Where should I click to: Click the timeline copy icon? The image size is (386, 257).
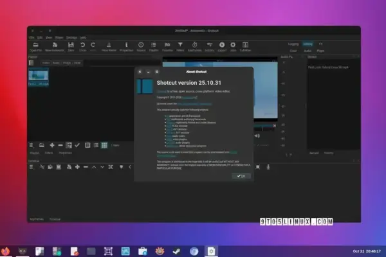click(50, 167)
